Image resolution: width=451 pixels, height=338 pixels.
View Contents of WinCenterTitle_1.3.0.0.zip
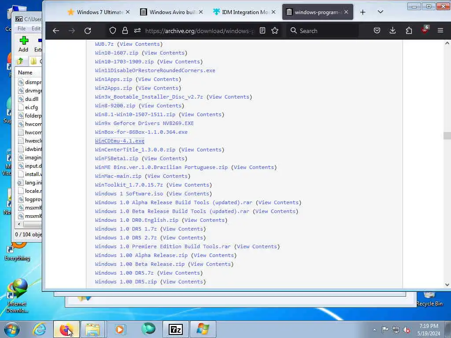click(x=201, y=150)
